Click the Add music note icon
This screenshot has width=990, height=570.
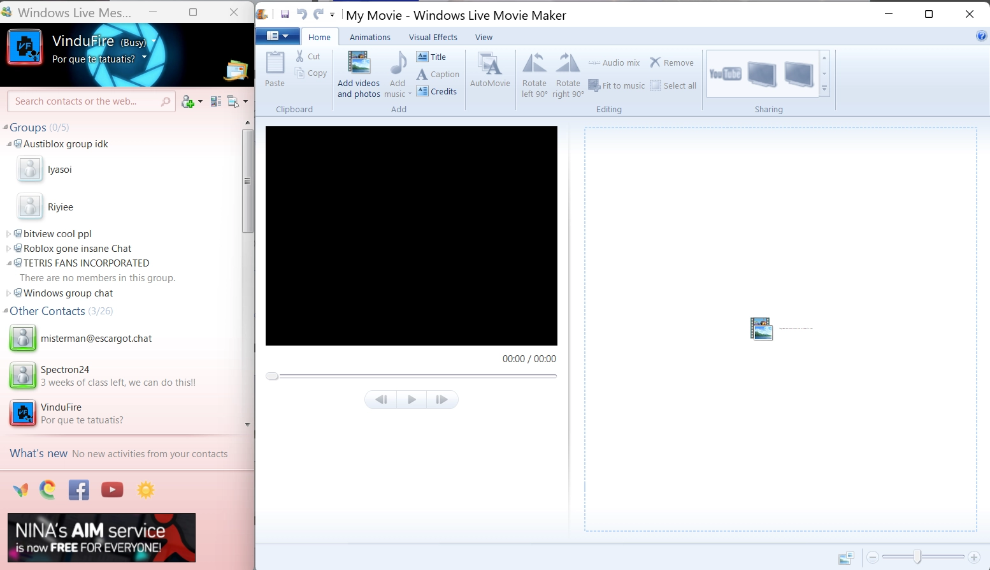click(398, 63)
